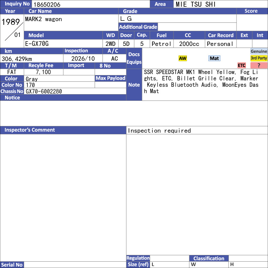Click the red question mark badge
The height and width of the screenshot is (268, 268).
pyautogui.click(x=259, y=65)
